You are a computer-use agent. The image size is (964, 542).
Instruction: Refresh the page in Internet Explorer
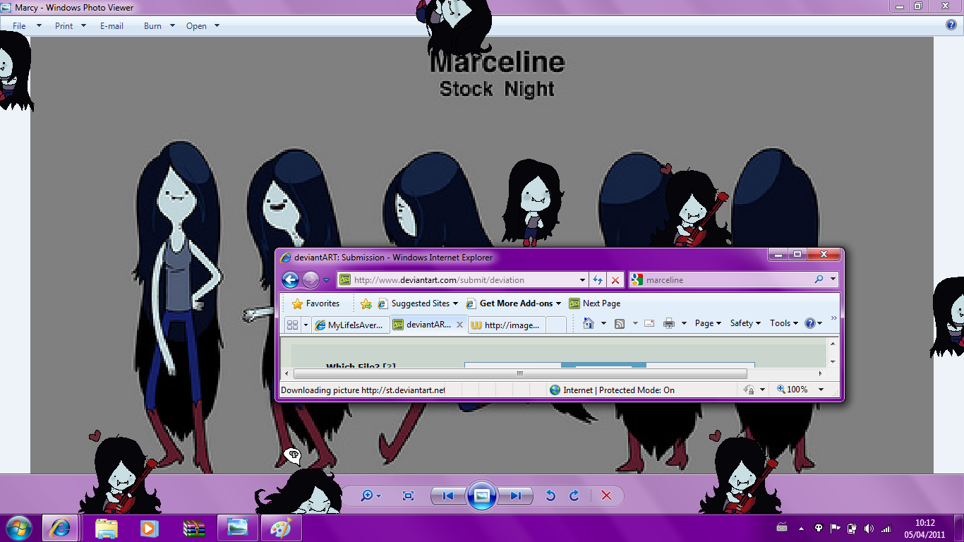click(x=598, y=280)
